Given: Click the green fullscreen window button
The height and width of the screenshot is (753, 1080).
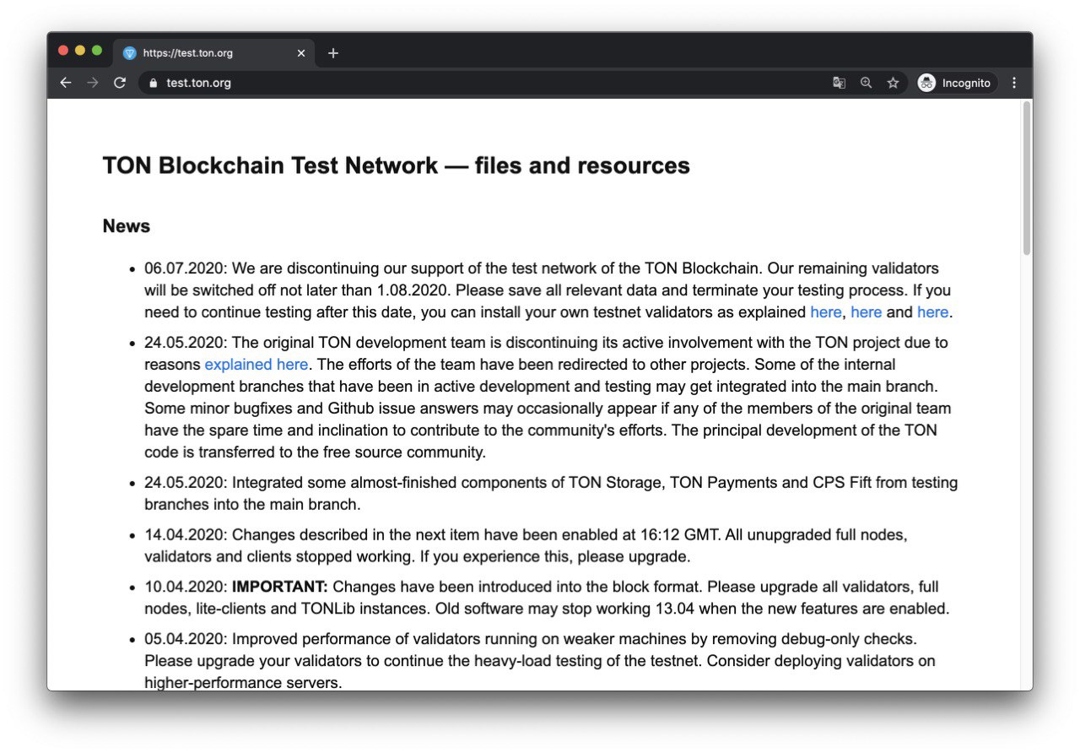Looking at the screenshot, I should tap(97, 51).
